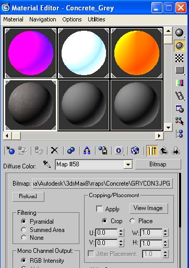Click Material Effects Channel icon
Image resolution: width=189 pixels, height=268 pixels.
point(119,151)
